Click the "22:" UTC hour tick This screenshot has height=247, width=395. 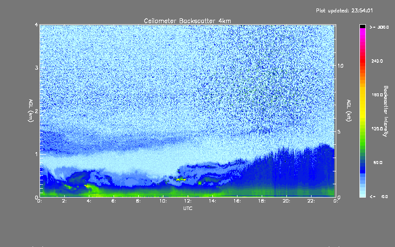click(312, 201)
